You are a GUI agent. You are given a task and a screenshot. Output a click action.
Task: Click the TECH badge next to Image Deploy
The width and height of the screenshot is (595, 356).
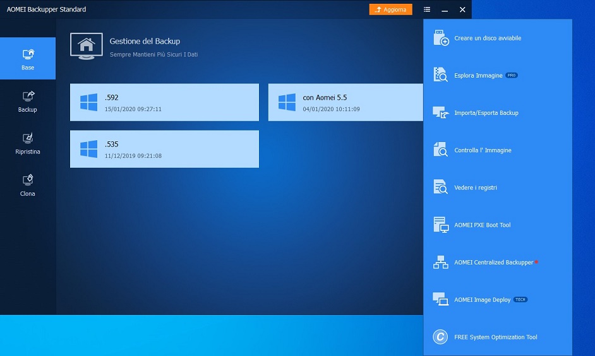520,300
